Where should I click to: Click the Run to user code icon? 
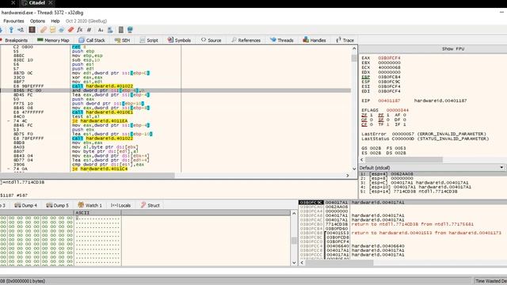[21, 30]
